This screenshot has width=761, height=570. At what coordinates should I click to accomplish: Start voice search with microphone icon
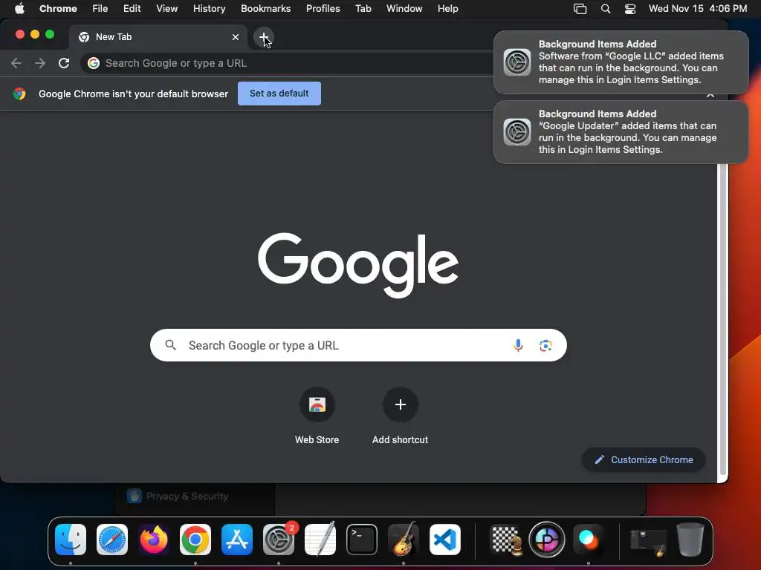[518, 345]
